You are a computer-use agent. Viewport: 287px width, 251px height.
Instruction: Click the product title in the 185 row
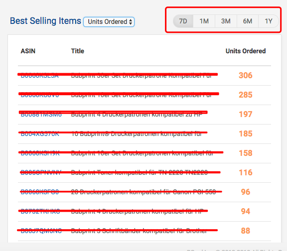[x=137, y=134]
